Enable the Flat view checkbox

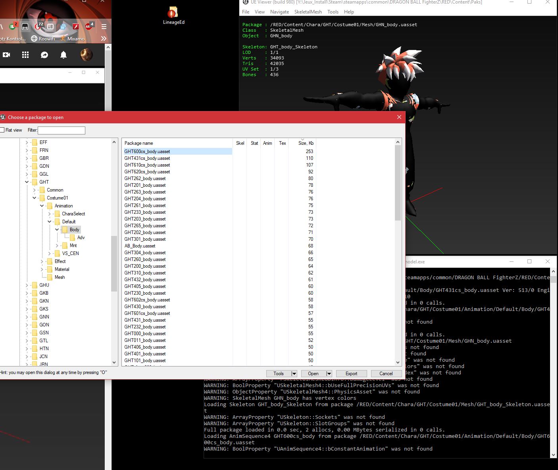[2, 130]
